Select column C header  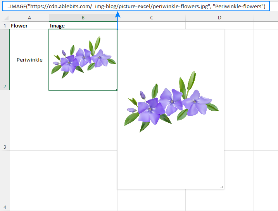152,18
